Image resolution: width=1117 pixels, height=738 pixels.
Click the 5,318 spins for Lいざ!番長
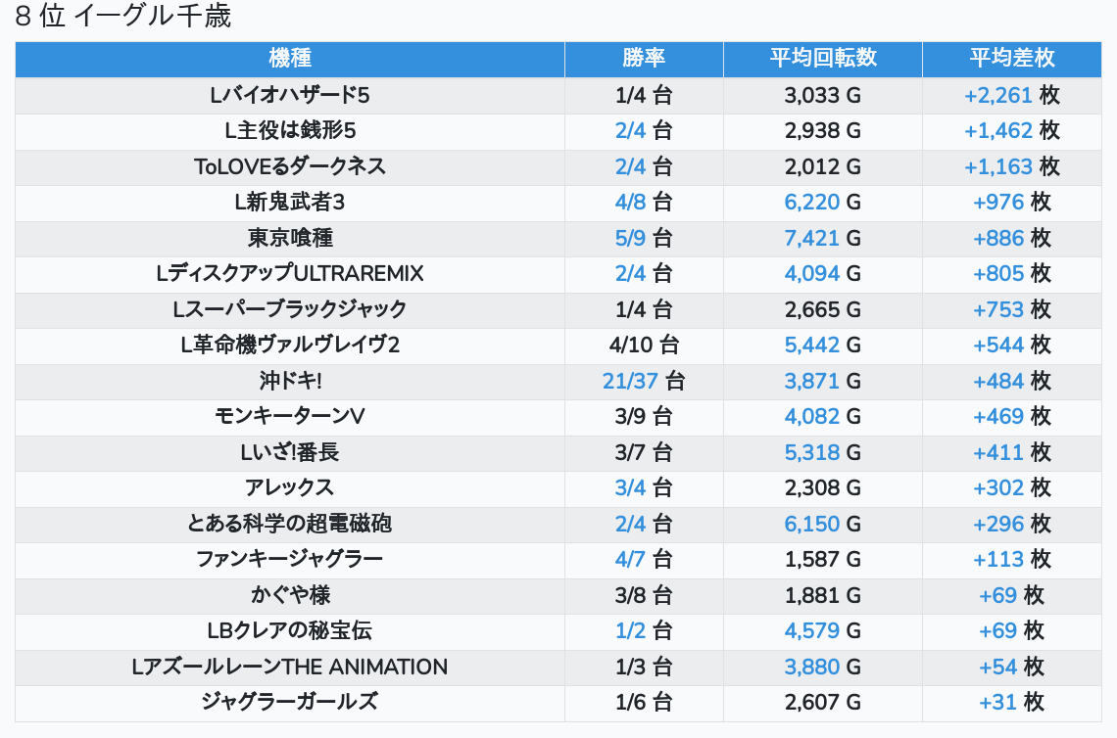(812, 452)
